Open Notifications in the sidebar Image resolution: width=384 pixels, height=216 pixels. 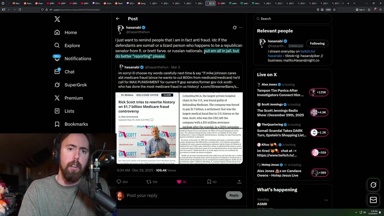pos(73,58)
